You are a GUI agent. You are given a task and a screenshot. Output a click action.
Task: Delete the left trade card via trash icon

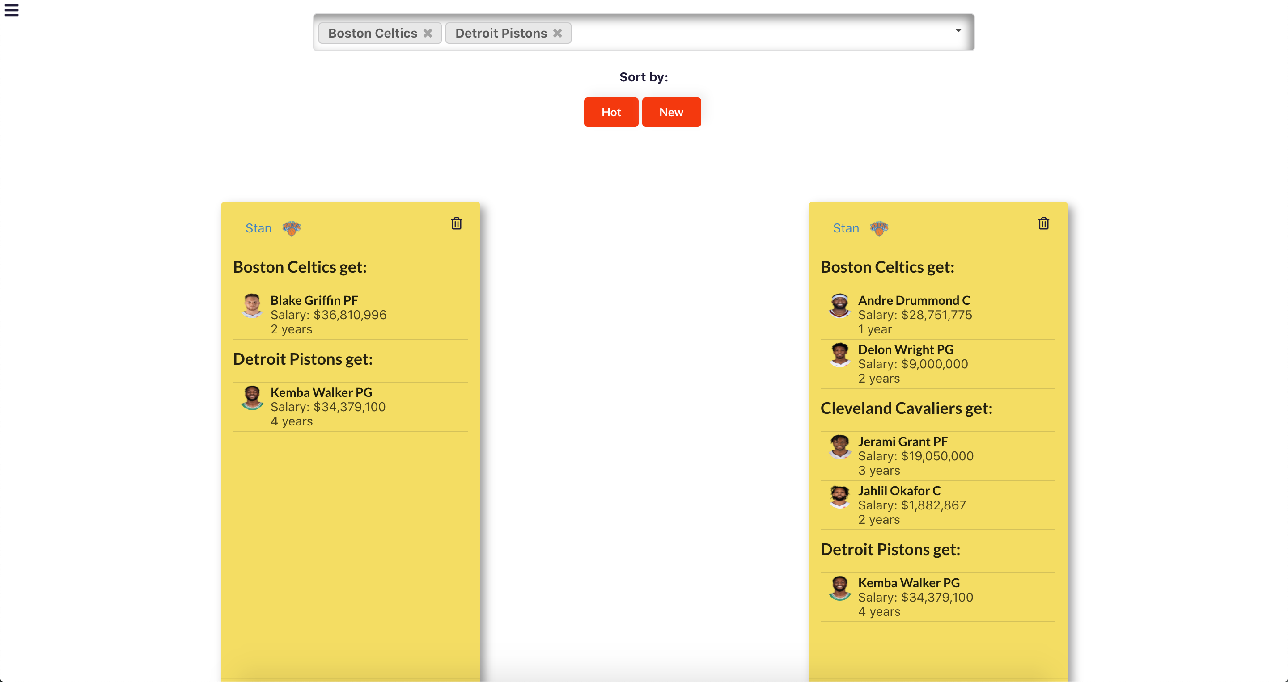456,223
